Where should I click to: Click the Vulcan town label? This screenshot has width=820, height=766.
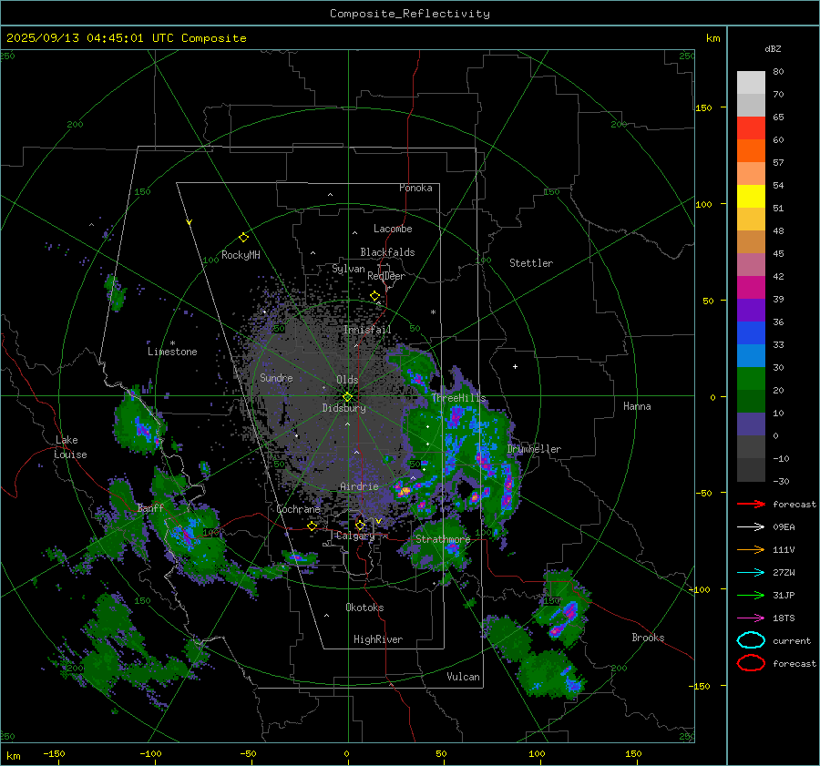click(x=463, y=677)
